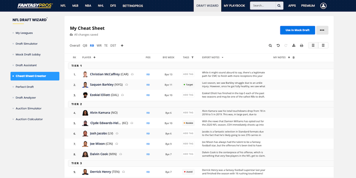Open Mock Draft Lobby in sidebar
Viewport: 356px width, 178px height.
(28, 55)
